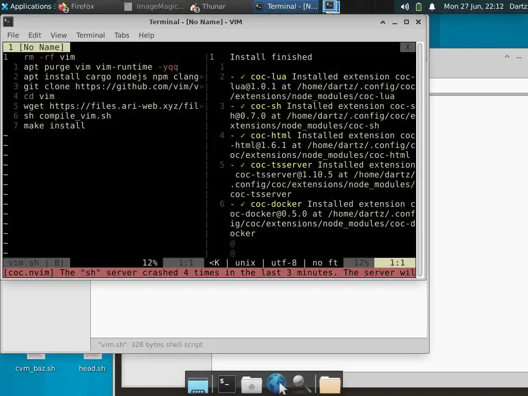Open the Edit menu

coord(35,35)
